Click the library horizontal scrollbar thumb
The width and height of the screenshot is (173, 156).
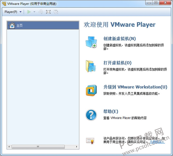coord(38,147)
